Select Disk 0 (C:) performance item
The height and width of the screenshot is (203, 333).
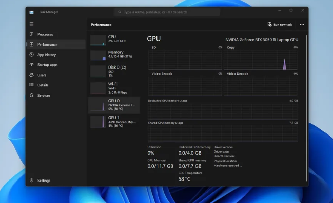(x=114, y=71)
